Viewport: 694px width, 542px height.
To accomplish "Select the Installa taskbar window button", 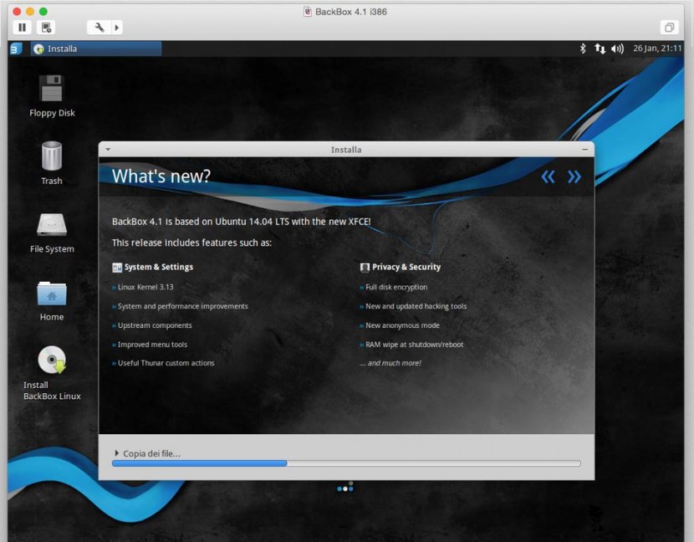I will pos(95,49).
